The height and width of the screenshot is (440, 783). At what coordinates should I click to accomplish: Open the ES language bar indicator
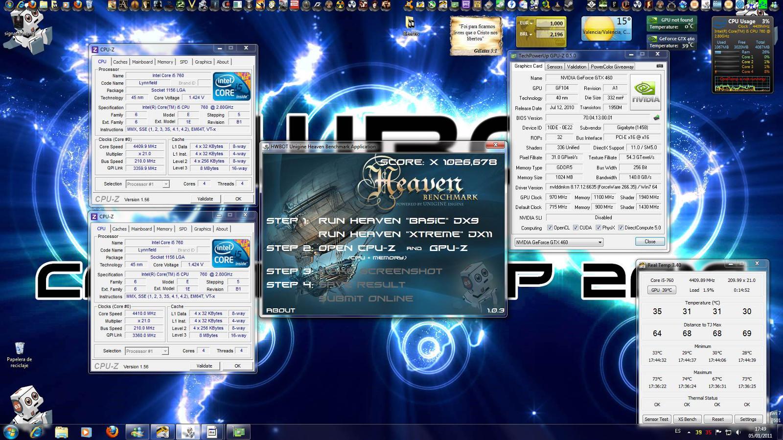(x=678, y=431)
